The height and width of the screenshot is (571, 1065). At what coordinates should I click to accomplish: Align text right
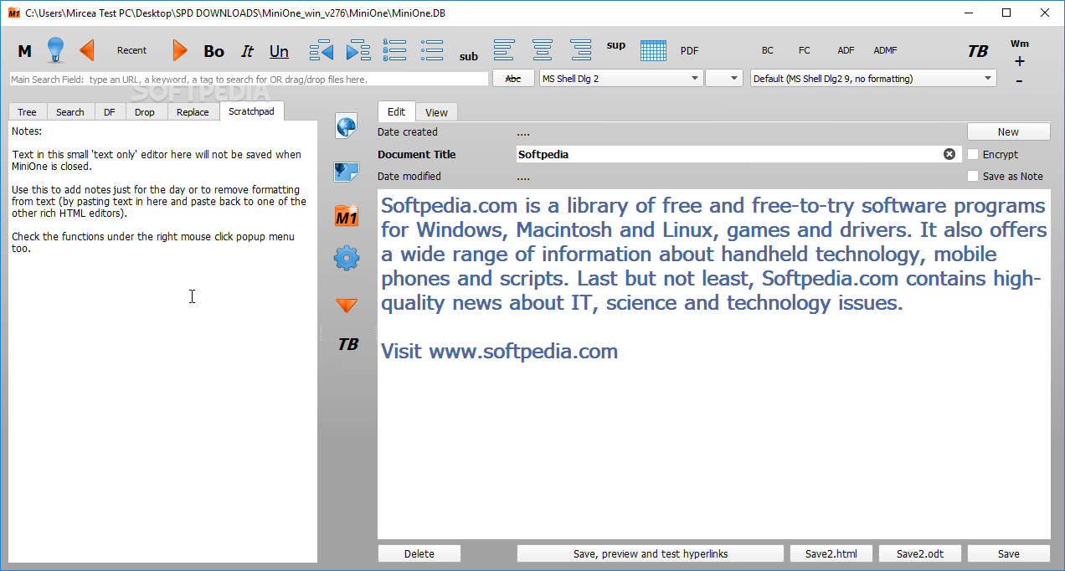(x=580, y=49)
